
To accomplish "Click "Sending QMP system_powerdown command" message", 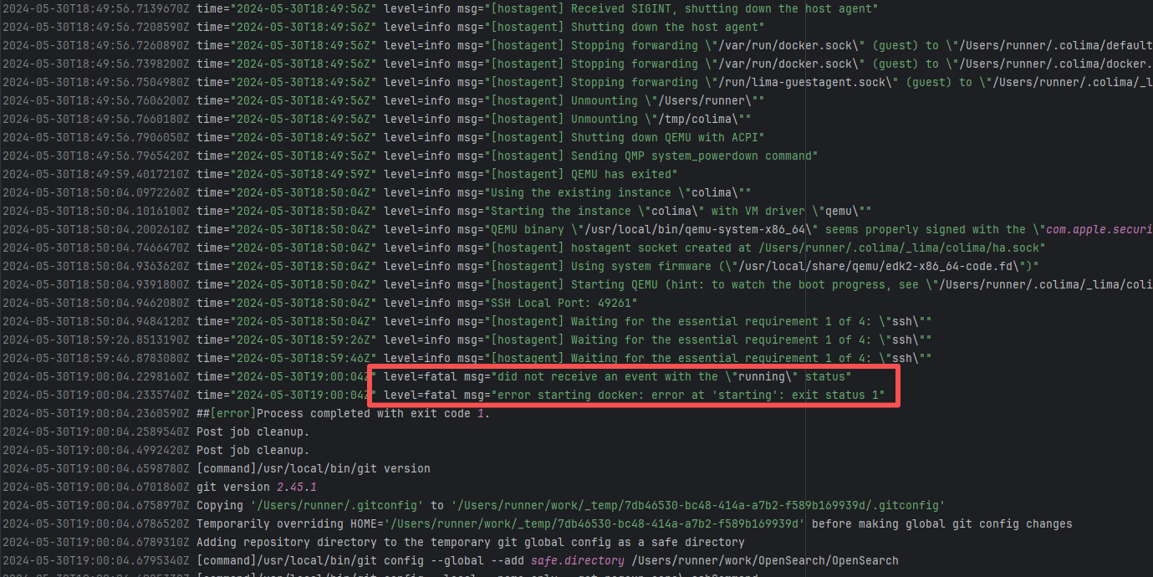I will (x=694, y=156).
